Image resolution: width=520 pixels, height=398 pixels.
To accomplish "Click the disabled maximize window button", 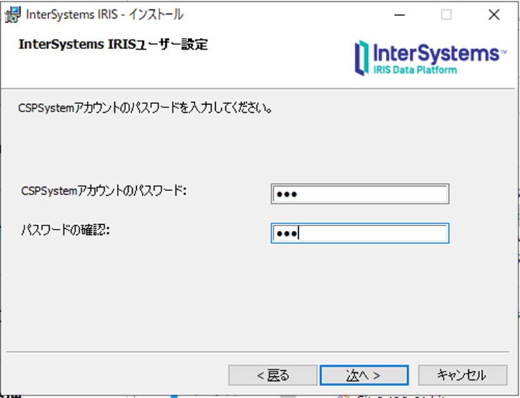I will click(446, 15).
